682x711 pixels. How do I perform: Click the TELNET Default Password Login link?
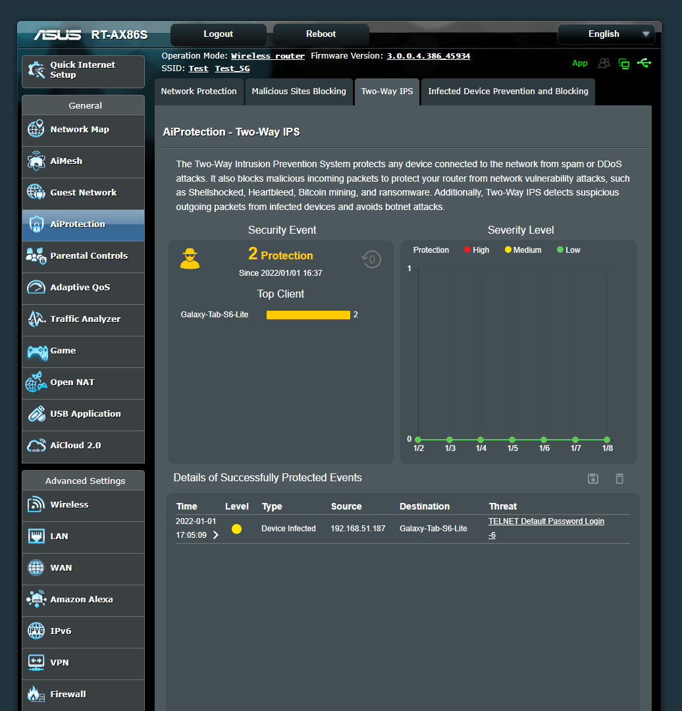(x=546, y=521)
